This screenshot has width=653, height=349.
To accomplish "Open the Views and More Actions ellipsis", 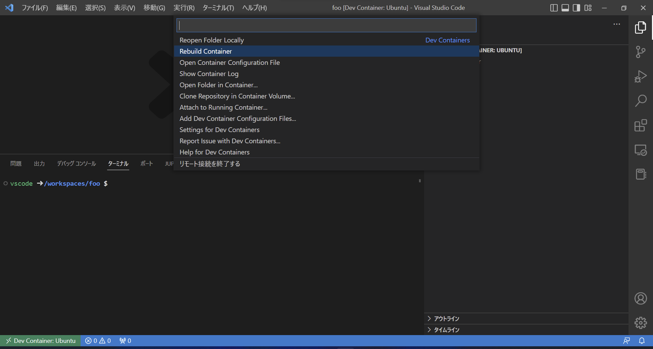I will (x=617, y=24).
